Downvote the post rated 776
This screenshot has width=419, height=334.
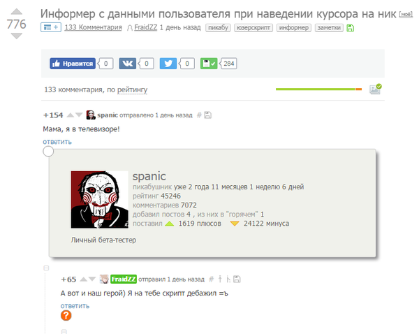click(x=17, y=36)
